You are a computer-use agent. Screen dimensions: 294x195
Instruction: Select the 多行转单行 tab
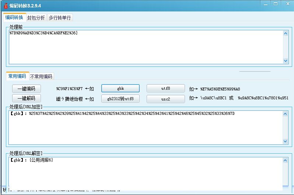pos(60,18)
